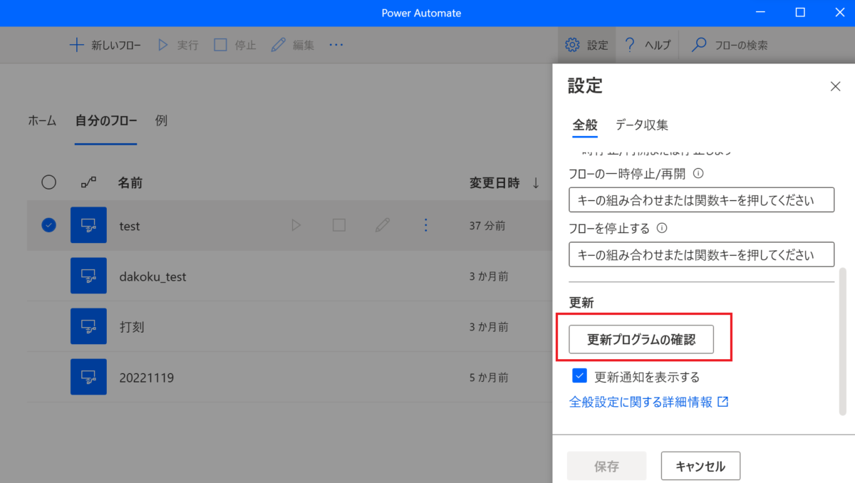Viewport: 855px width, 483px height.
Task: Open Help using the question mark icon
Action: pyautogui.click(x=630, y=45)
